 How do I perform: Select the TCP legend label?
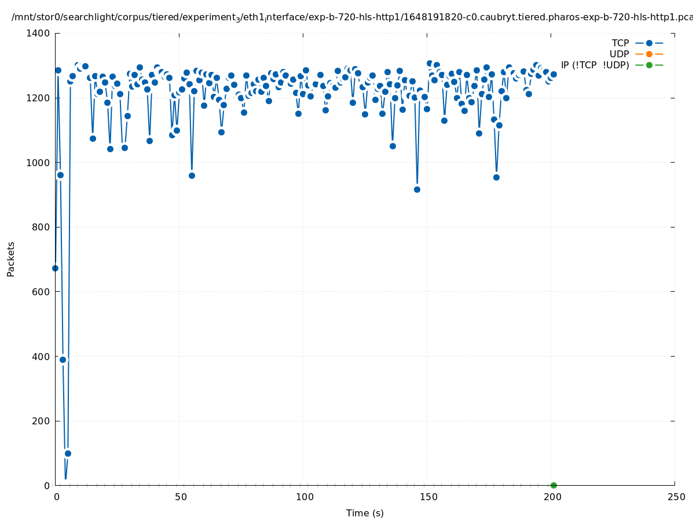tap(620, 43)
